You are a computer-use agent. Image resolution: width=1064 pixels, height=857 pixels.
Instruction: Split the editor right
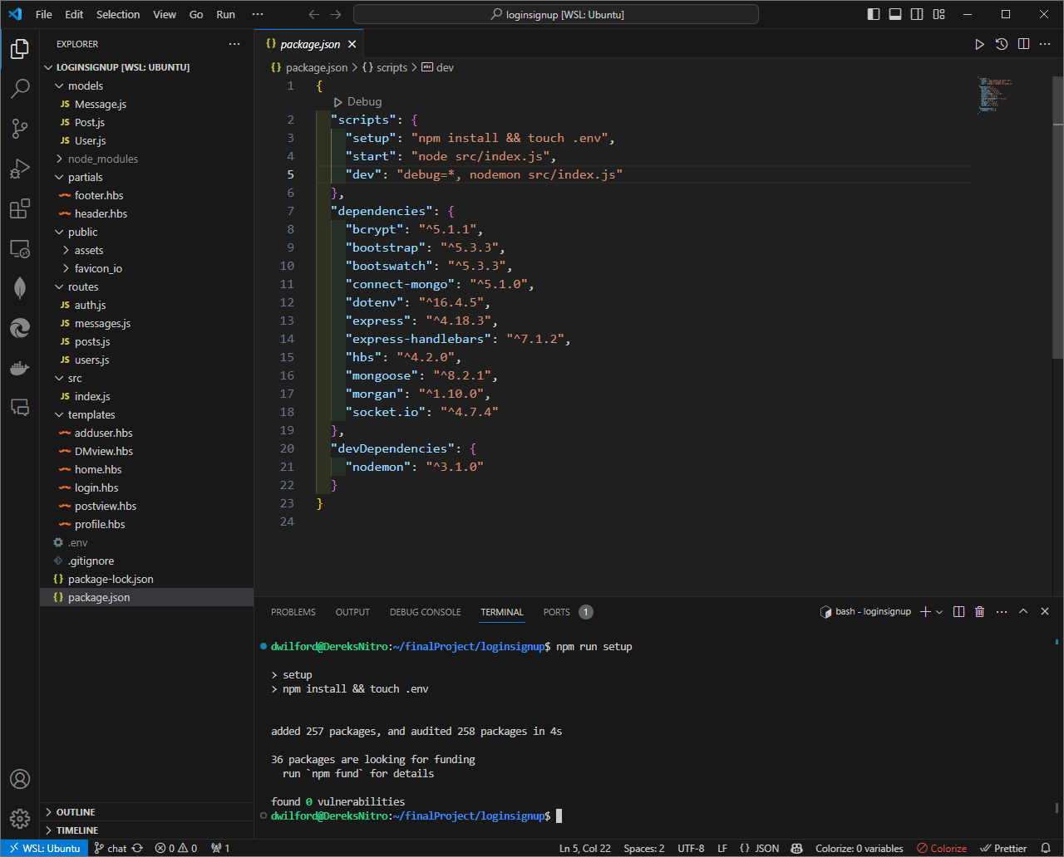1024,44
